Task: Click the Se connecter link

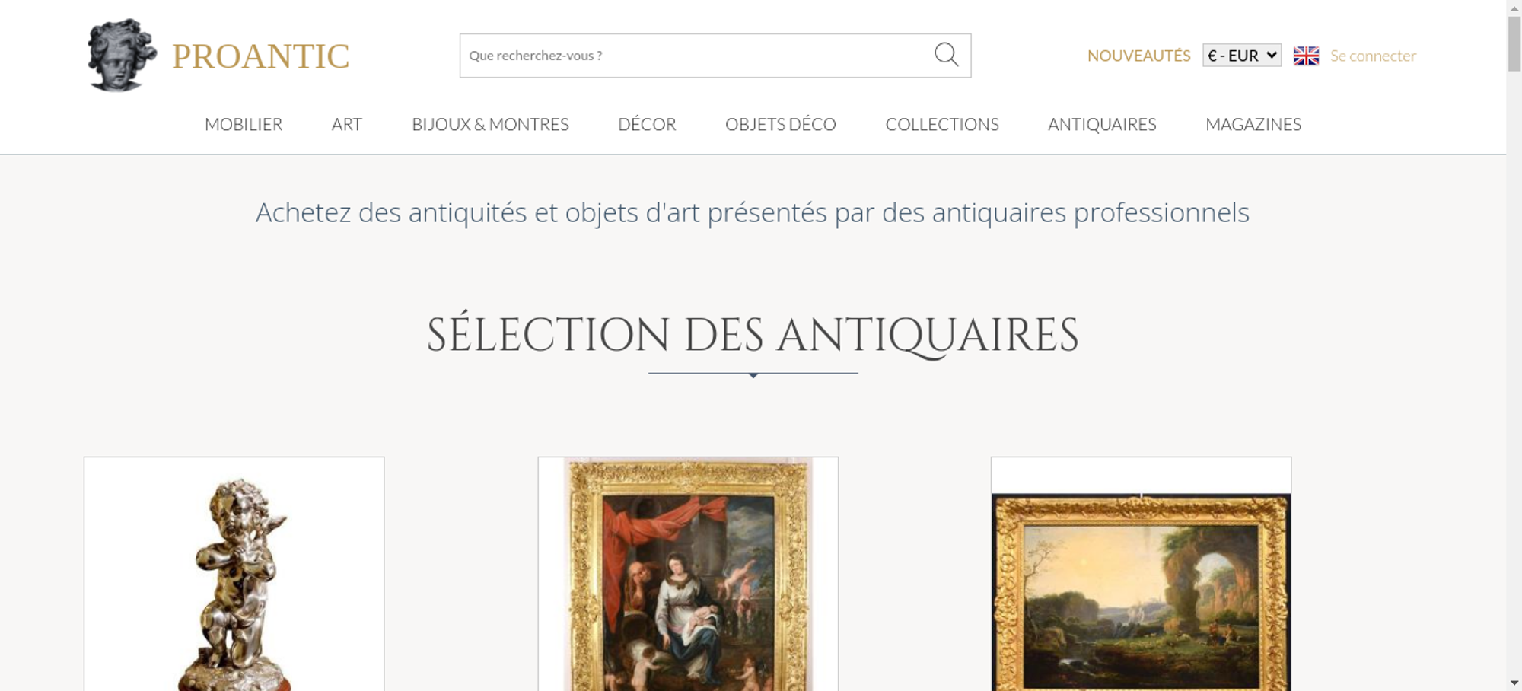Action: click(1373, 56)
